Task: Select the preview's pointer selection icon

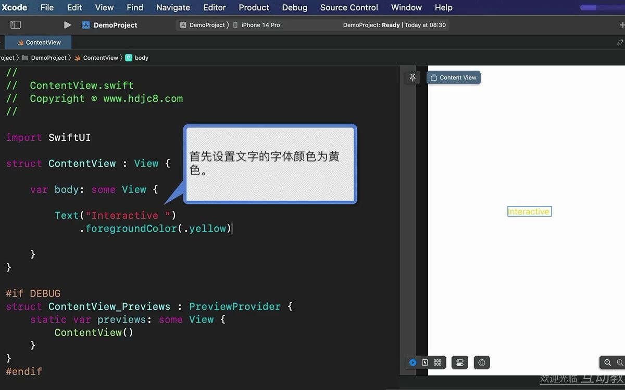Action: pyautogui.click(x=426, y=362)
